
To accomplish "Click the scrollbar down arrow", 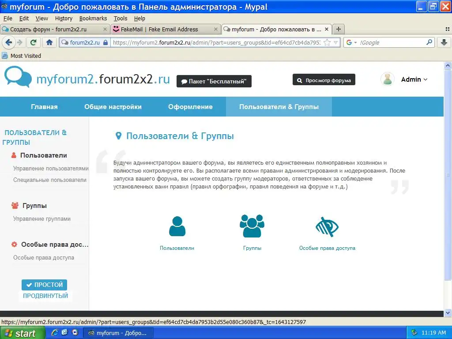I will coord(448,313).
